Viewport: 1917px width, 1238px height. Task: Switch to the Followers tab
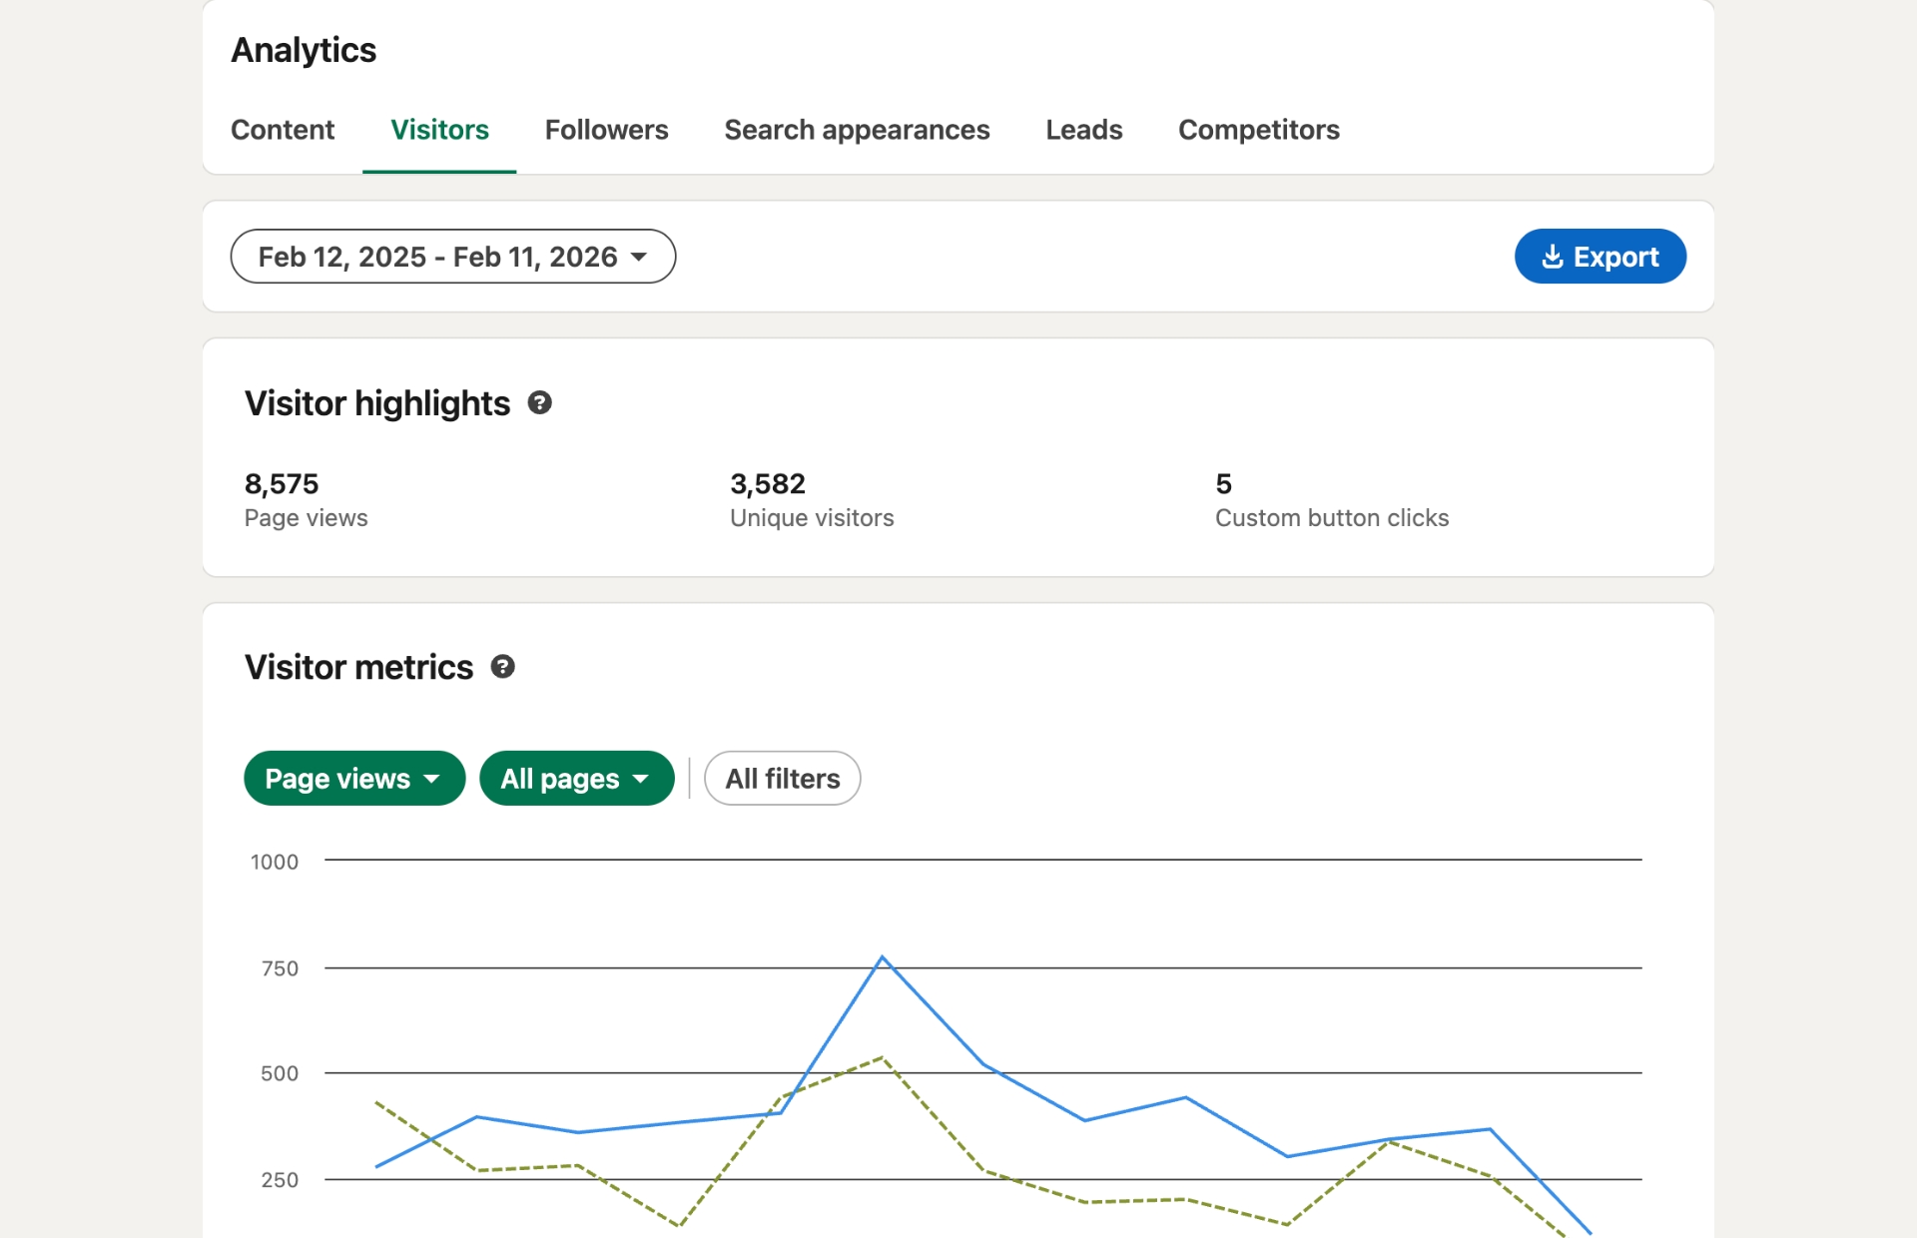point(606,130)
